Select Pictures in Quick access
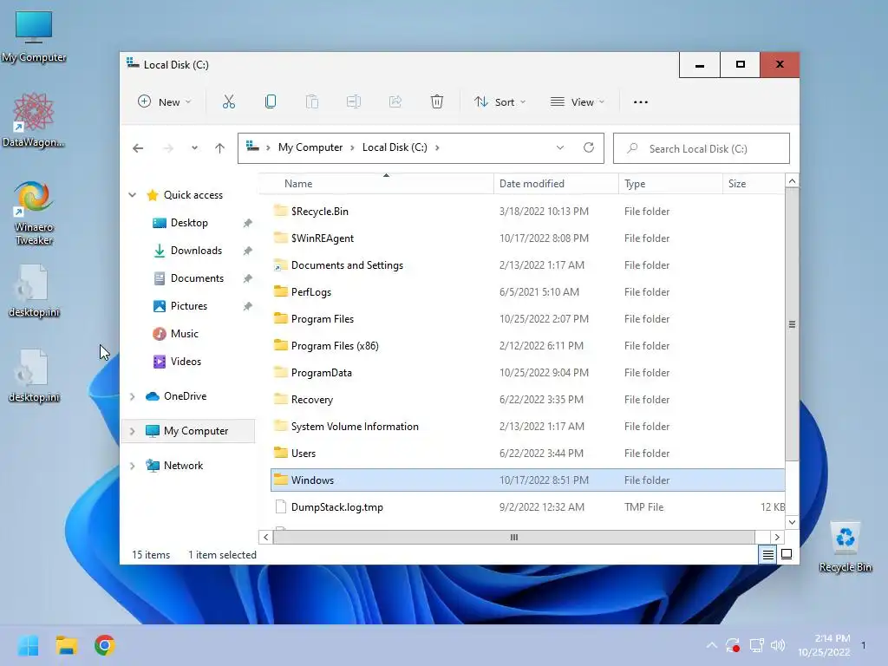888x666 pixels. (x=188, y=306)
